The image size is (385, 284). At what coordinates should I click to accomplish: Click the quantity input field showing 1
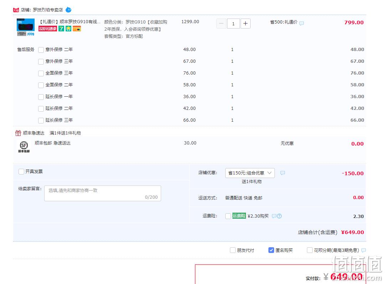[x=233, y=24]
